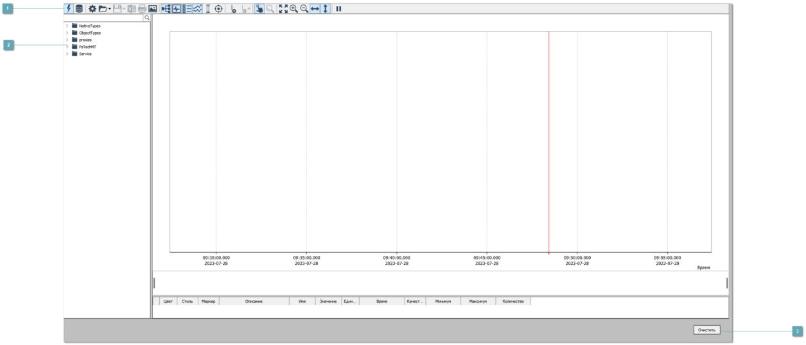This screenshot has height=345, width=806.
Task: Pause the chart updating
Action: point(338,9)
